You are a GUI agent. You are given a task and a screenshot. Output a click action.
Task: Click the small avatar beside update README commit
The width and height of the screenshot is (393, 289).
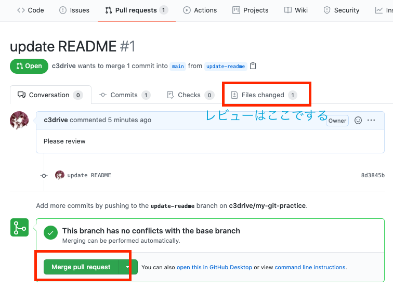point(60,175)
